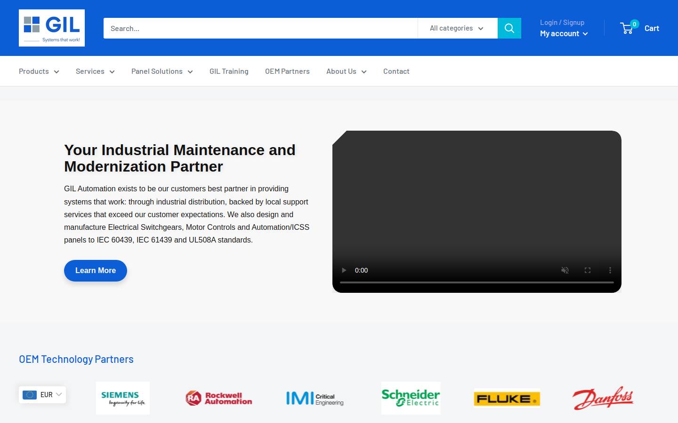The image size is (678, 423).
Task: Open the OEM Partners page
Action: coord(287,71)
